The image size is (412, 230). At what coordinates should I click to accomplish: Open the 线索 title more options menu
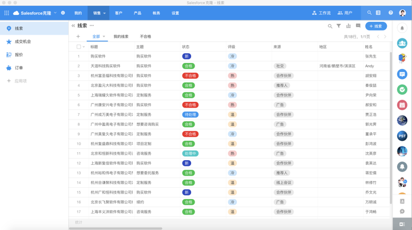pos(92,26)
